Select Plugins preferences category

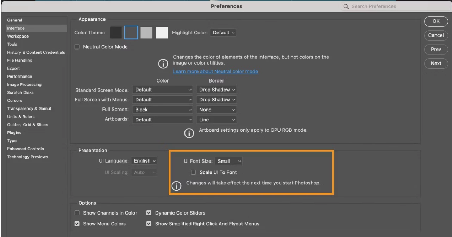(14, 133)
